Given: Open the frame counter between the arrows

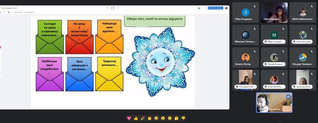Looking at the screenshot, I should click(113, 8).
